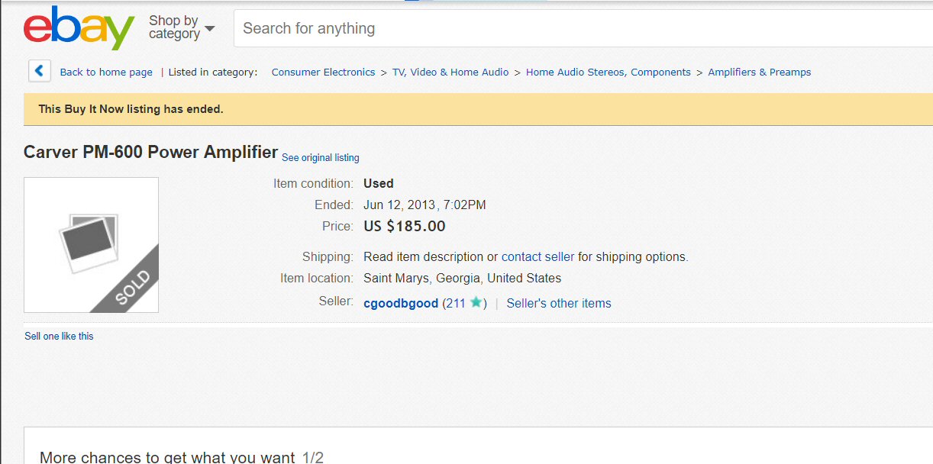Focus the Search for anything field

point(580,29)
